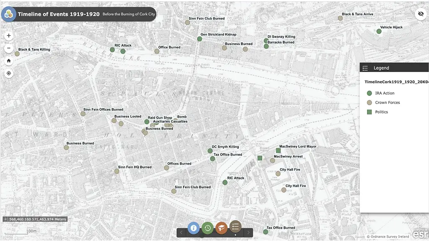Screen dimensions: 429x241
Task: Click the coordinates readout icon
Action: click(5, 219)
